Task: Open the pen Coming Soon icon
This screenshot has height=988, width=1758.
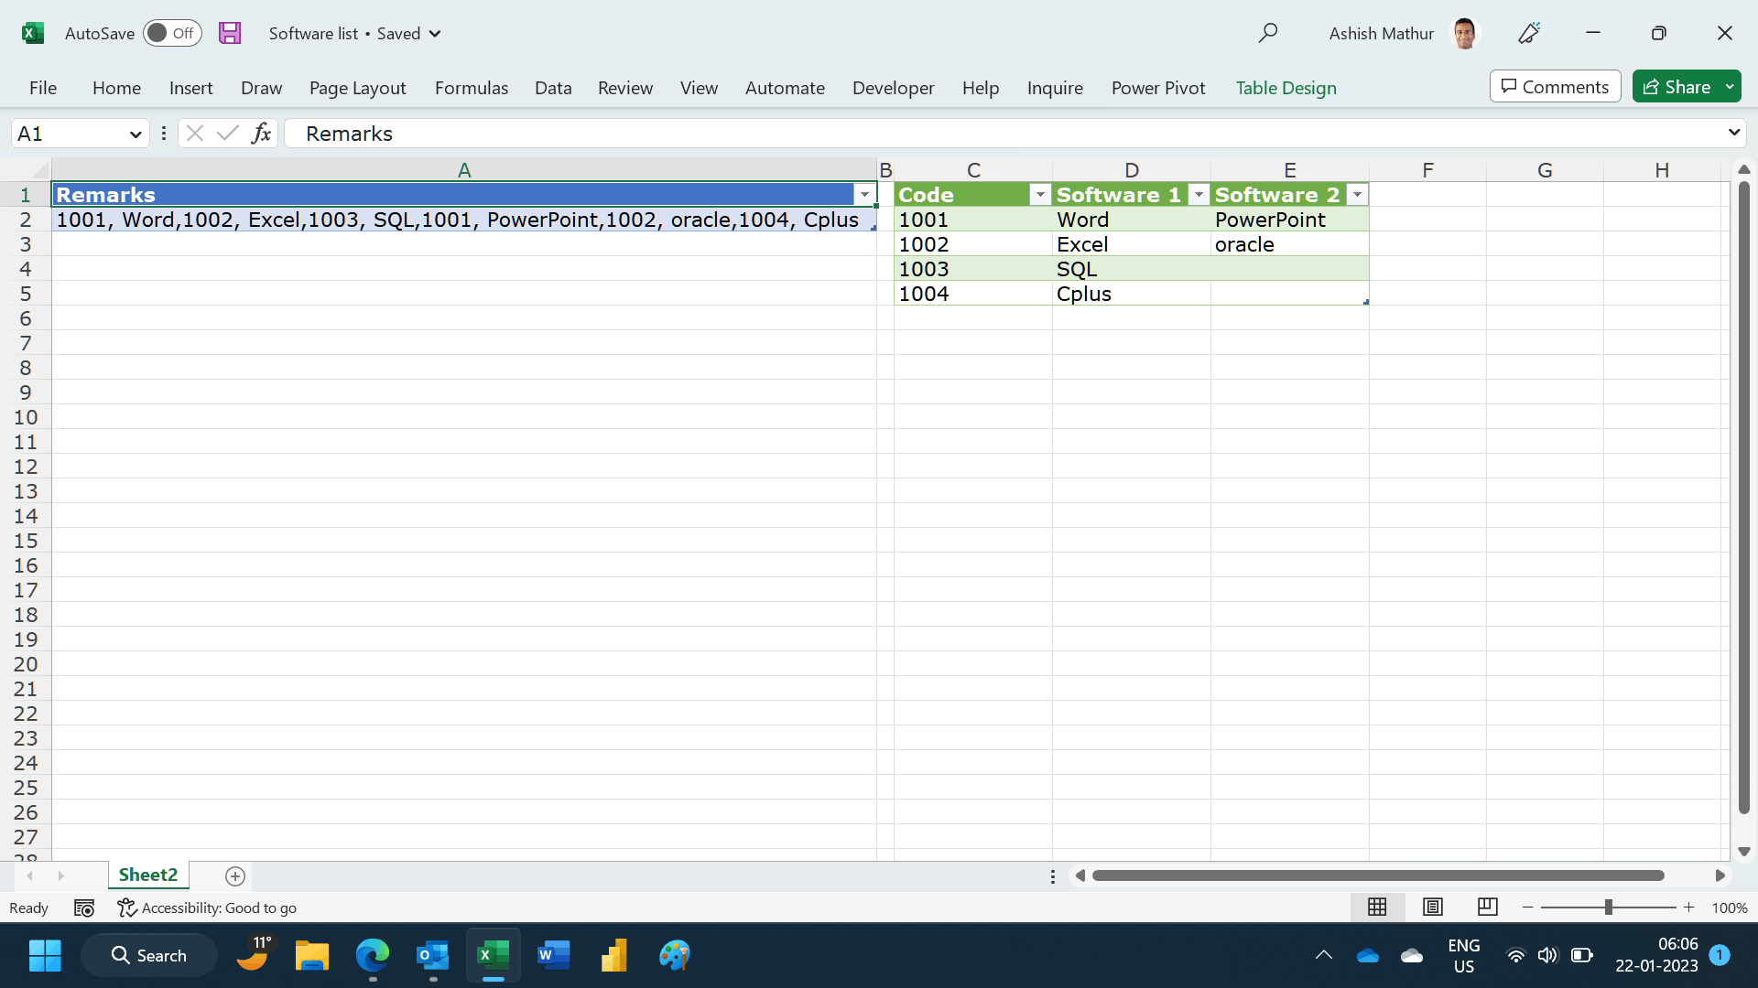Action: tap(1529, 33)
